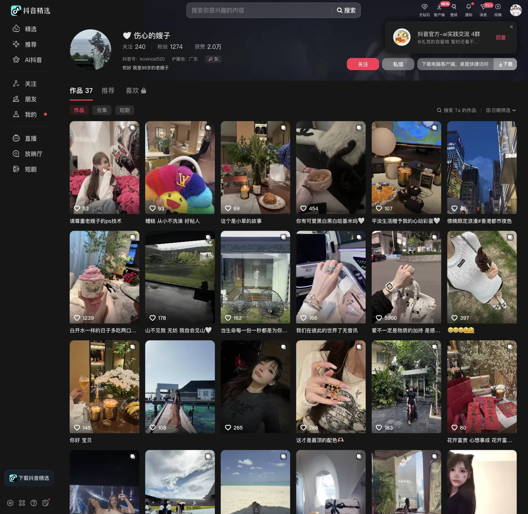Open the help question mark icon
The image size is (528, 514).
(34, 503)
